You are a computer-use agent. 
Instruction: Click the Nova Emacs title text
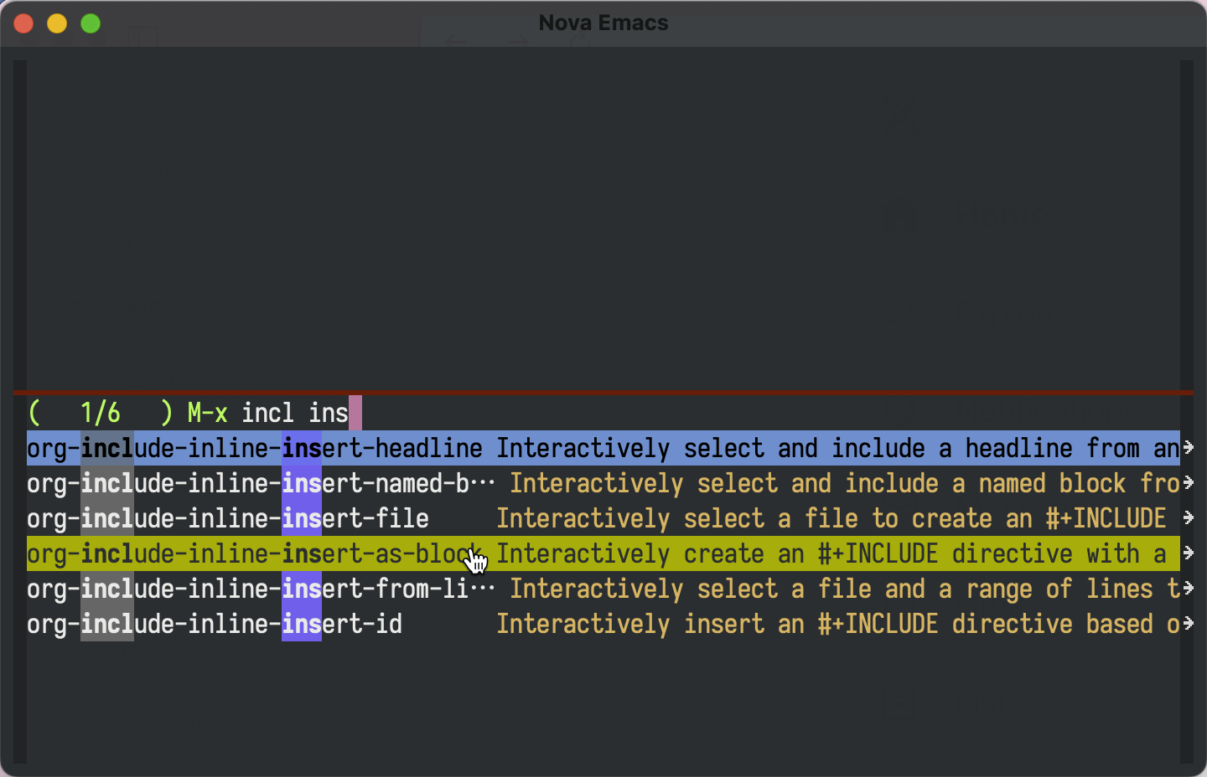pos(603,23)
